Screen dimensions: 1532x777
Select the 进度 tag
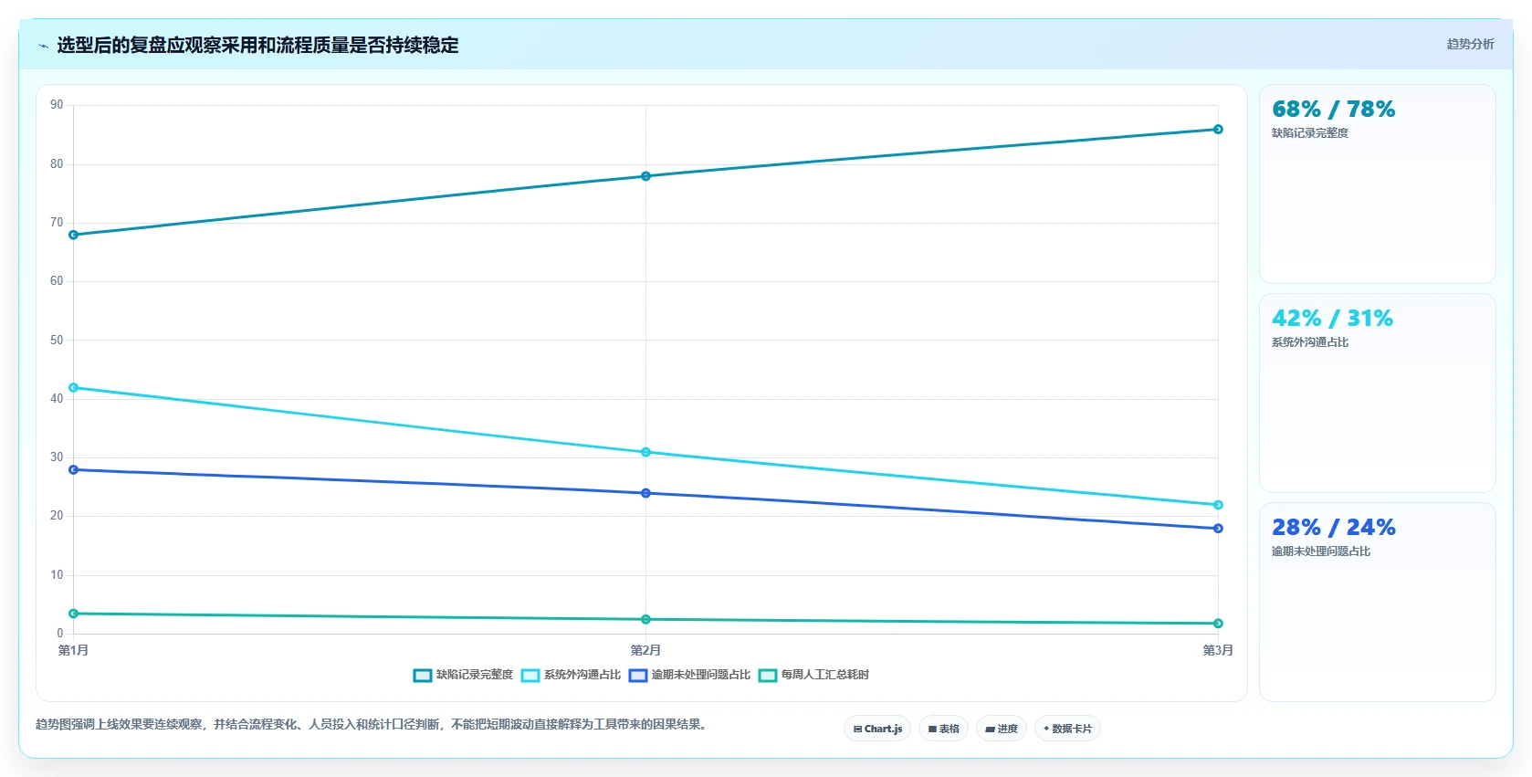1002,729
